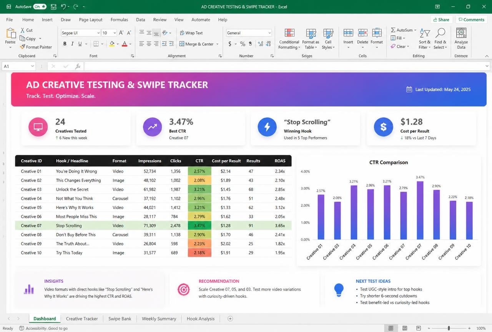Switch to the Hook Analysis sheet
The height and width of the screenshot is (332, 492).
coord(201,319)
